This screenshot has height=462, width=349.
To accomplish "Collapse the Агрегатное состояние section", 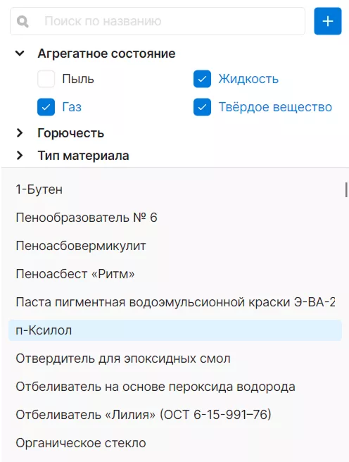I will 20,54.
